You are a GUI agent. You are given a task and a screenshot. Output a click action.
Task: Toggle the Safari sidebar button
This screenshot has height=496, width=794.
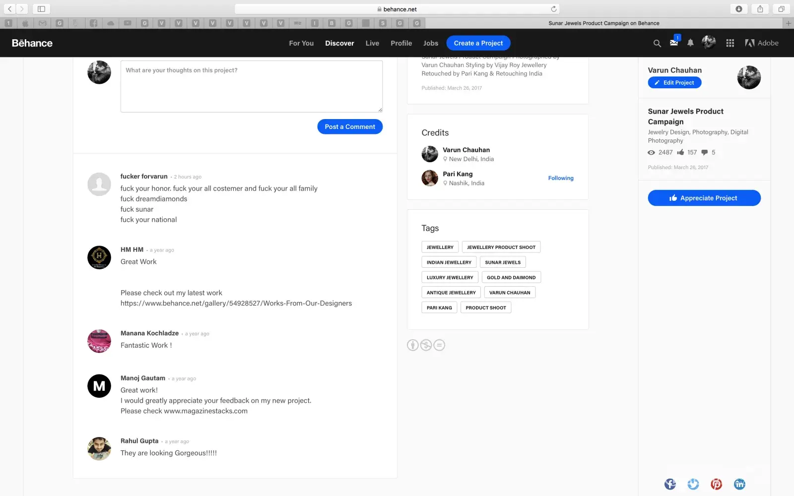41,9
